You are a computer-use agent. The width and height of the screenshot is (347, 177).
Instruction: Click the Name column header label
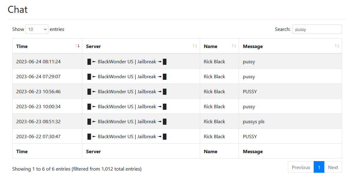pos(211,46)
